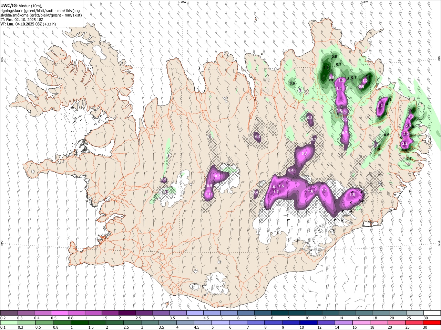
Task: Pick bottom-row legend swatch between 0.5 and 0.8
Action: pyautogui.click(x=44, y=323)
